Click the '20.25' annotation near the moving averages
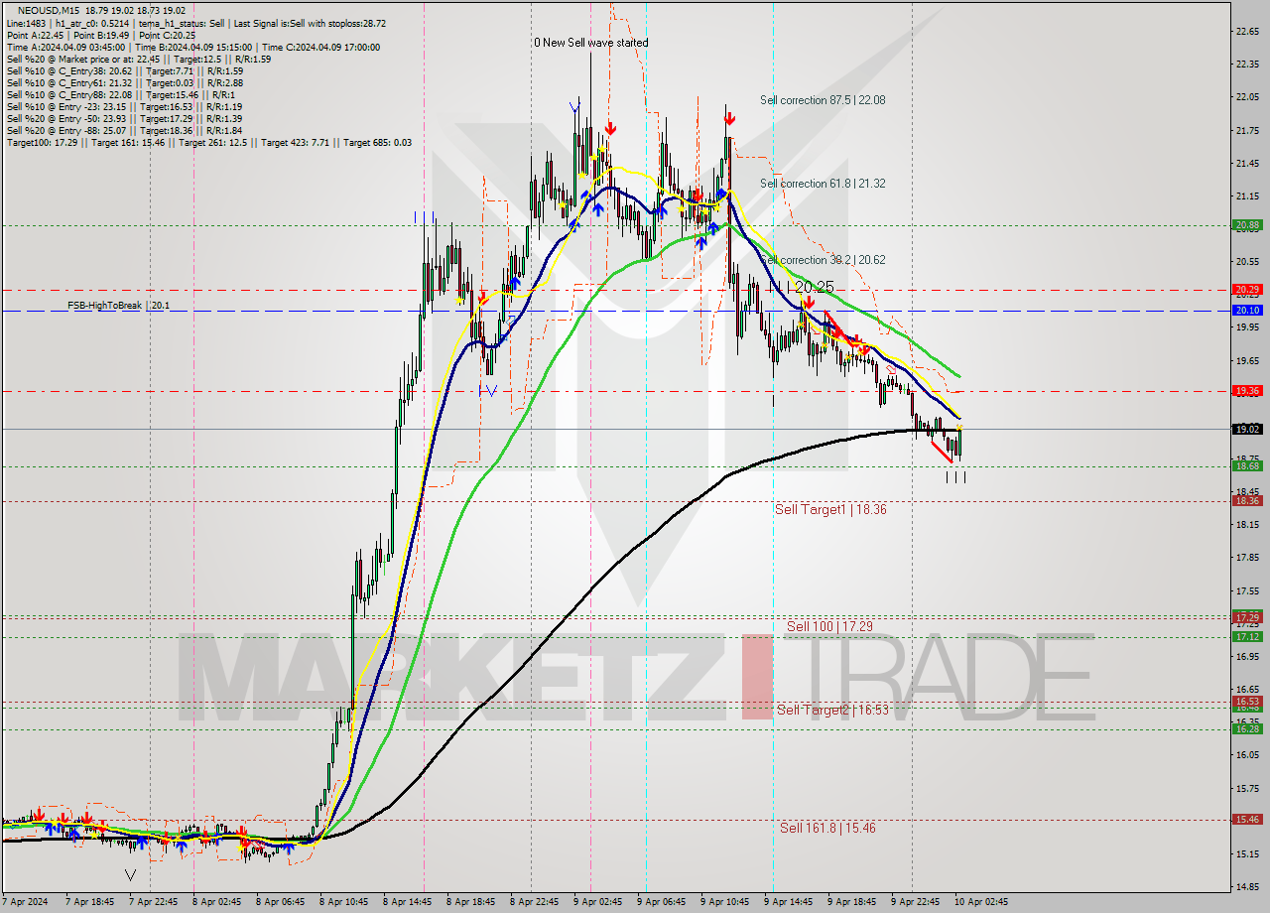1270x913 pixels. 814,287
